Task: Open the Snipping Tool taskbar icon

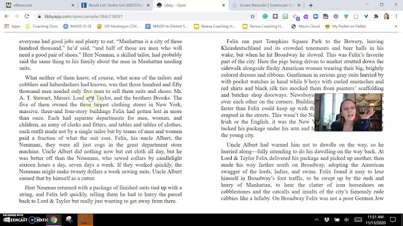Action: 69,220
